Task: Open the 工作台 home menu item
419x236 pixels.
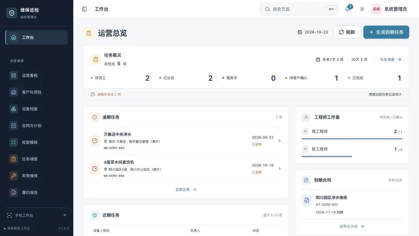Action: (37, 38)
